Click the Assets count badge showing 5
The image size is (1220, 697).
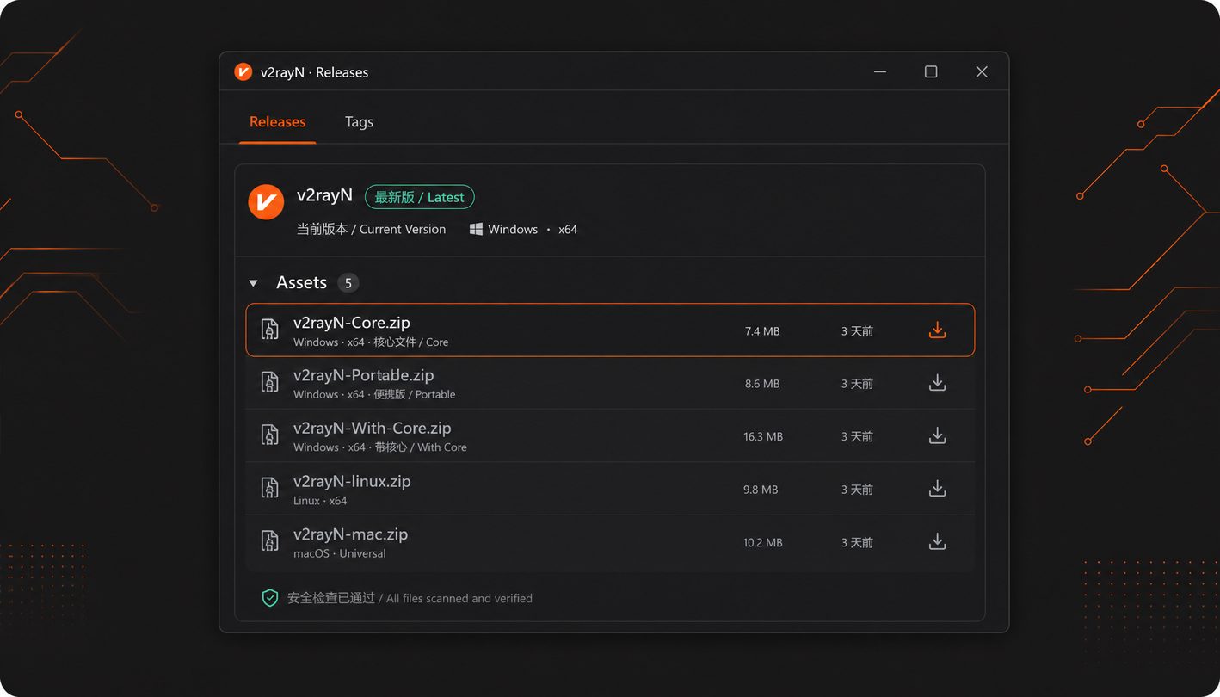pos(348,283)
